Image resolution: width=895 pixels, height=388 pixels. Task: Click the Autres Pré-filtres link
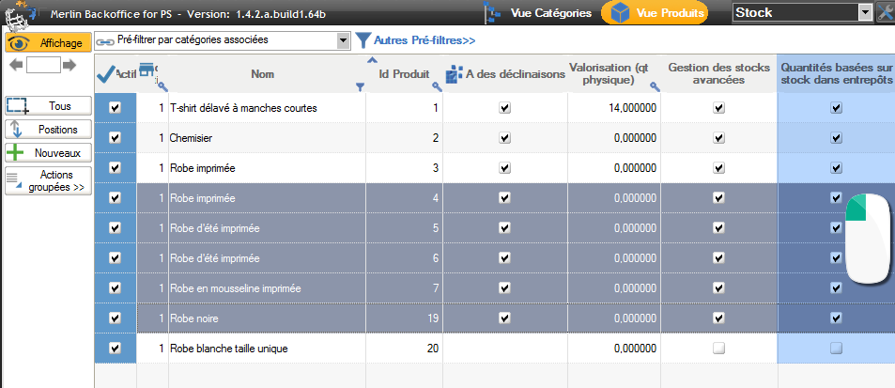click(x=424, y=40)
